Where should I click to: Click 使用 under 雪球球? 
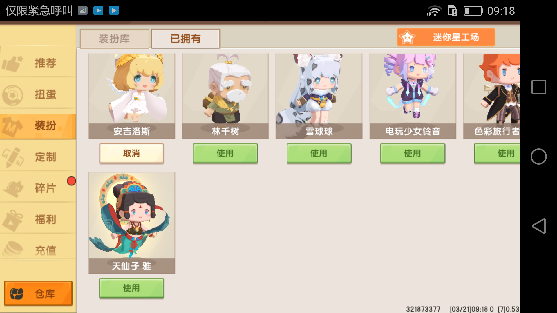pos(319,153)
